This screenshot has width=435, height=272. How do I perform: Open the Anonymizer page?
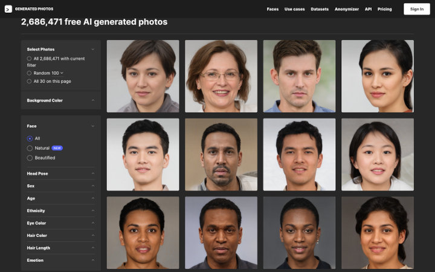click(347, 9)
